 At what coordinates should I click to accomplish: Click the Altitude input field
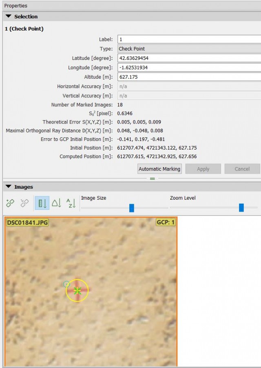(x=189, y=77)
